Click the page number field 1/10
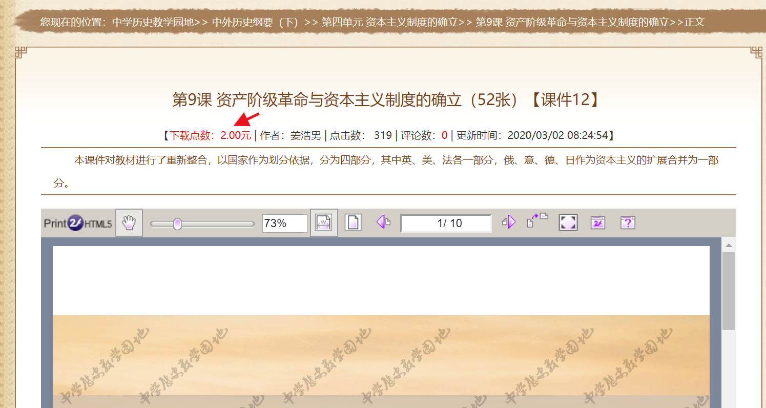This screenshot has width=766, height=408. pos(446,223)
